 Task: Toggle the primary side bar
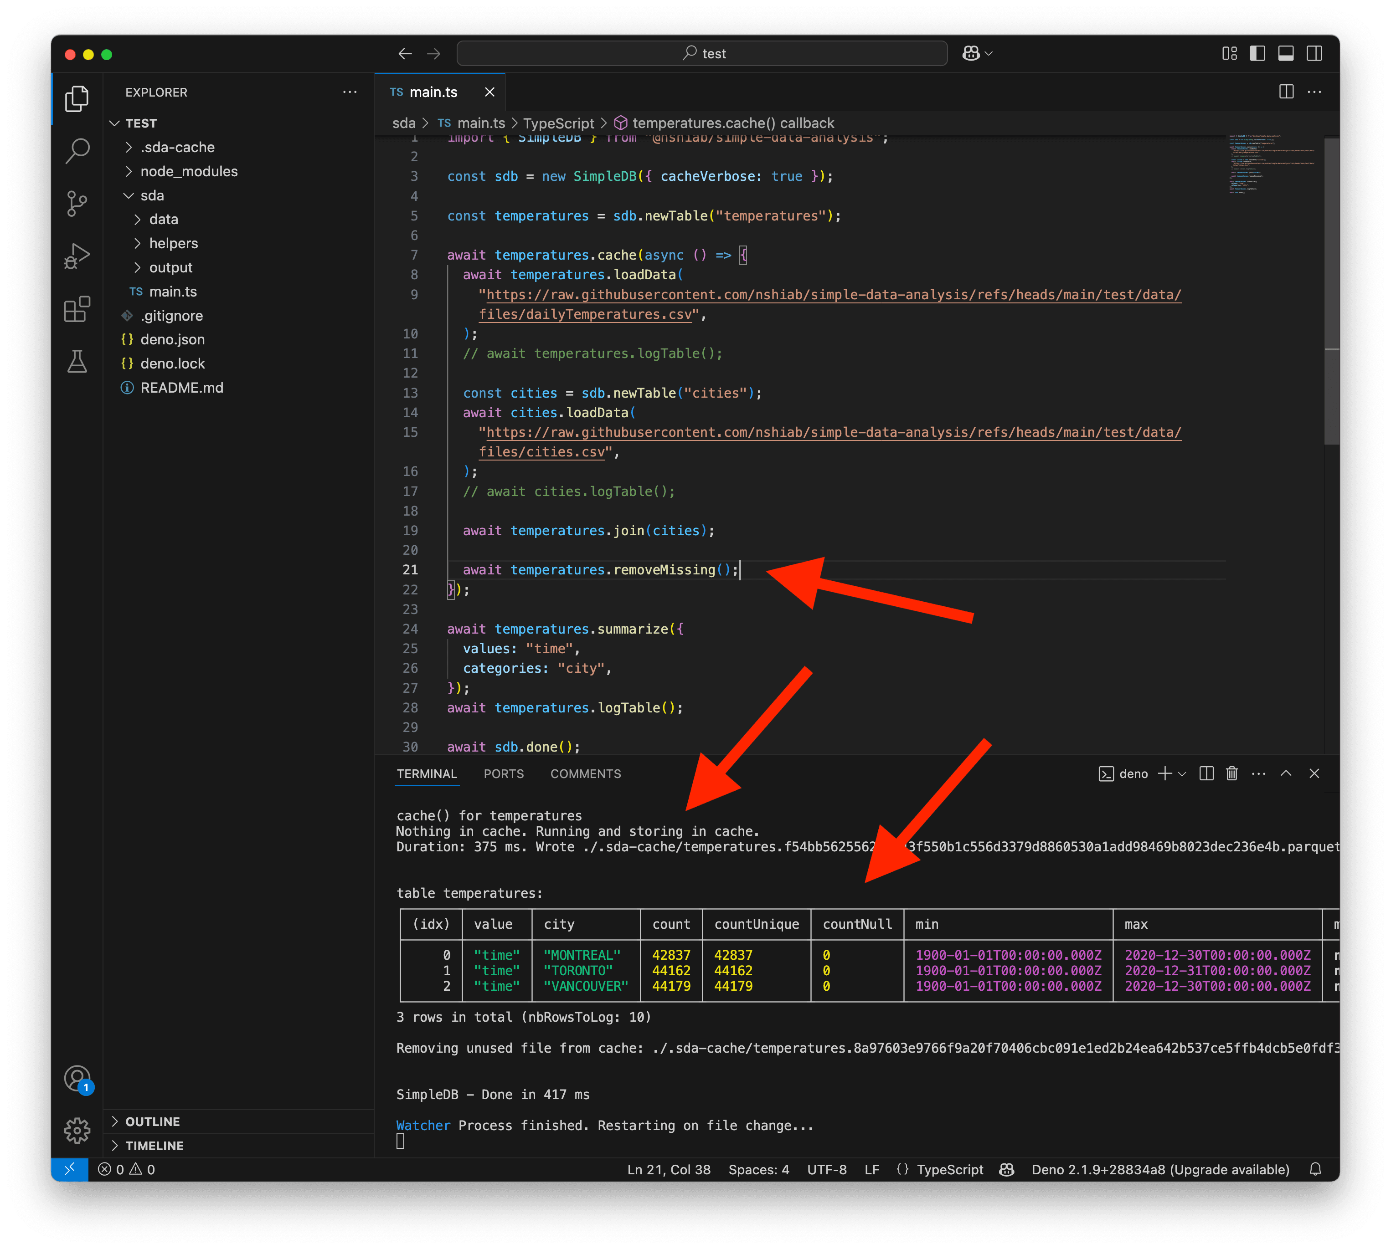pos(1257,54)
